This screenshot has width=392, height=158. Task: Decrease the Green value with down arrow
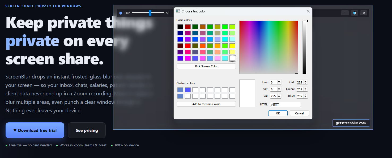[305, 90]
